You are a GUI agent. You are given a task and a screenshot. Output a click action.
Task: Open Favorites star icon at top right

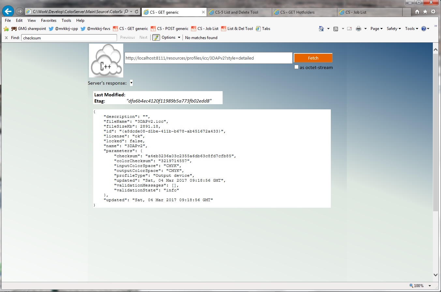coord(425,11)
